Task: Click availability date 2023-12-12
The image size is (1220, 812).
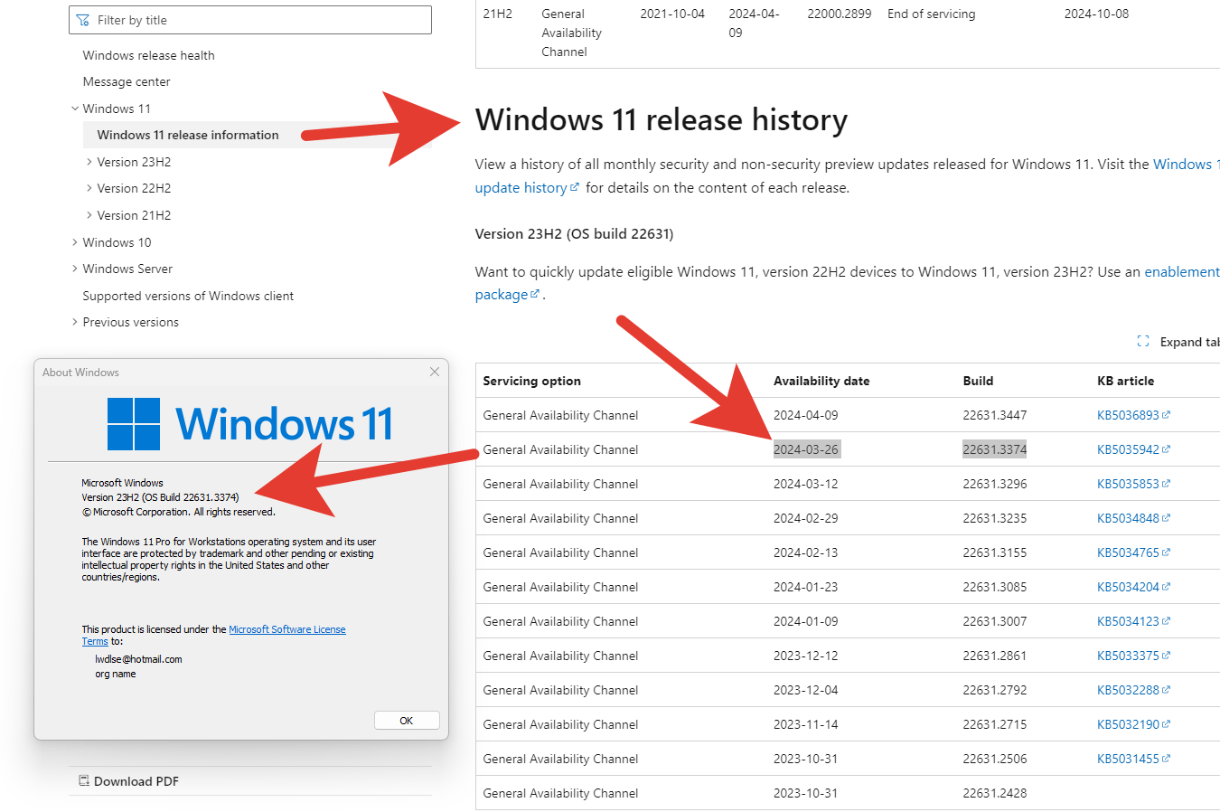Action: pyautogui.click(x=806, y=656)
